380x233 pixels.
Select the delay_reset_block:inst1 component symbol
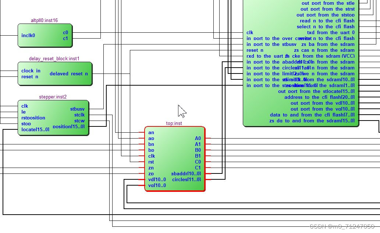pos(54,74)
